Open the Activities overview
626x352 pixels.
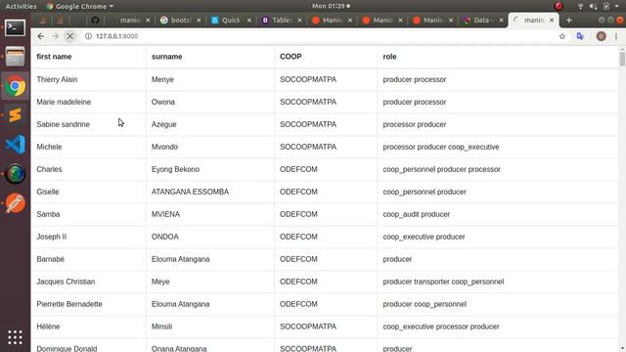tap(21, 6)
